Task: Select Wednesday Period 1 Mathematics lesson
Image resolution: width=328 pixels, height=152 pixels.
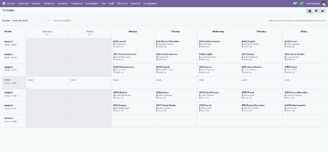Action: click(218, 44)
